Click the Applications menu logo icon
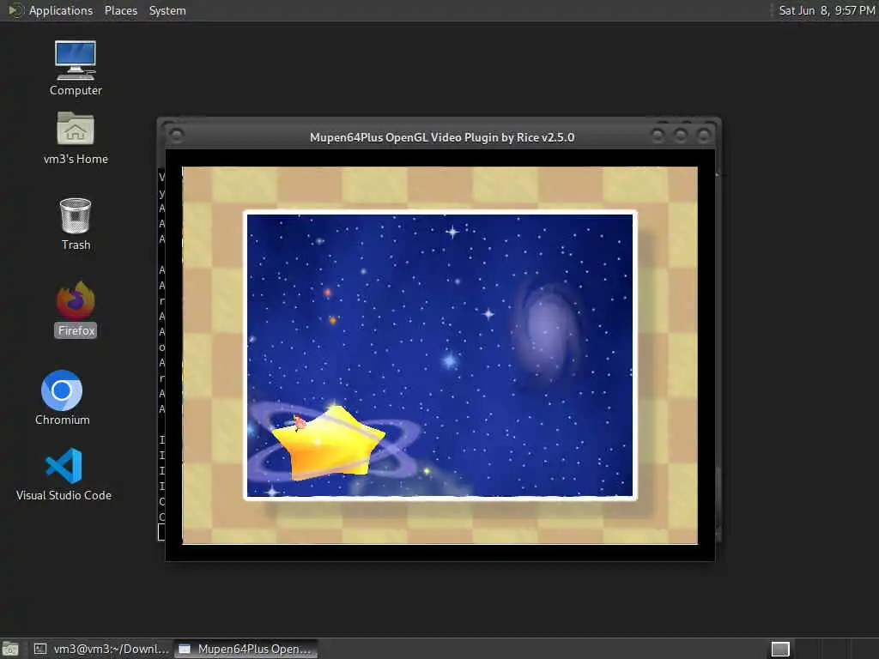The height and width of the screenshot is (659, 879). 15,10
